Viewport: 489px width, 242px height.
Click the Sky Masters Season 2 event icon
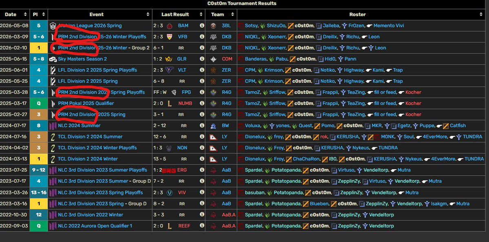(x=53, y=59)
